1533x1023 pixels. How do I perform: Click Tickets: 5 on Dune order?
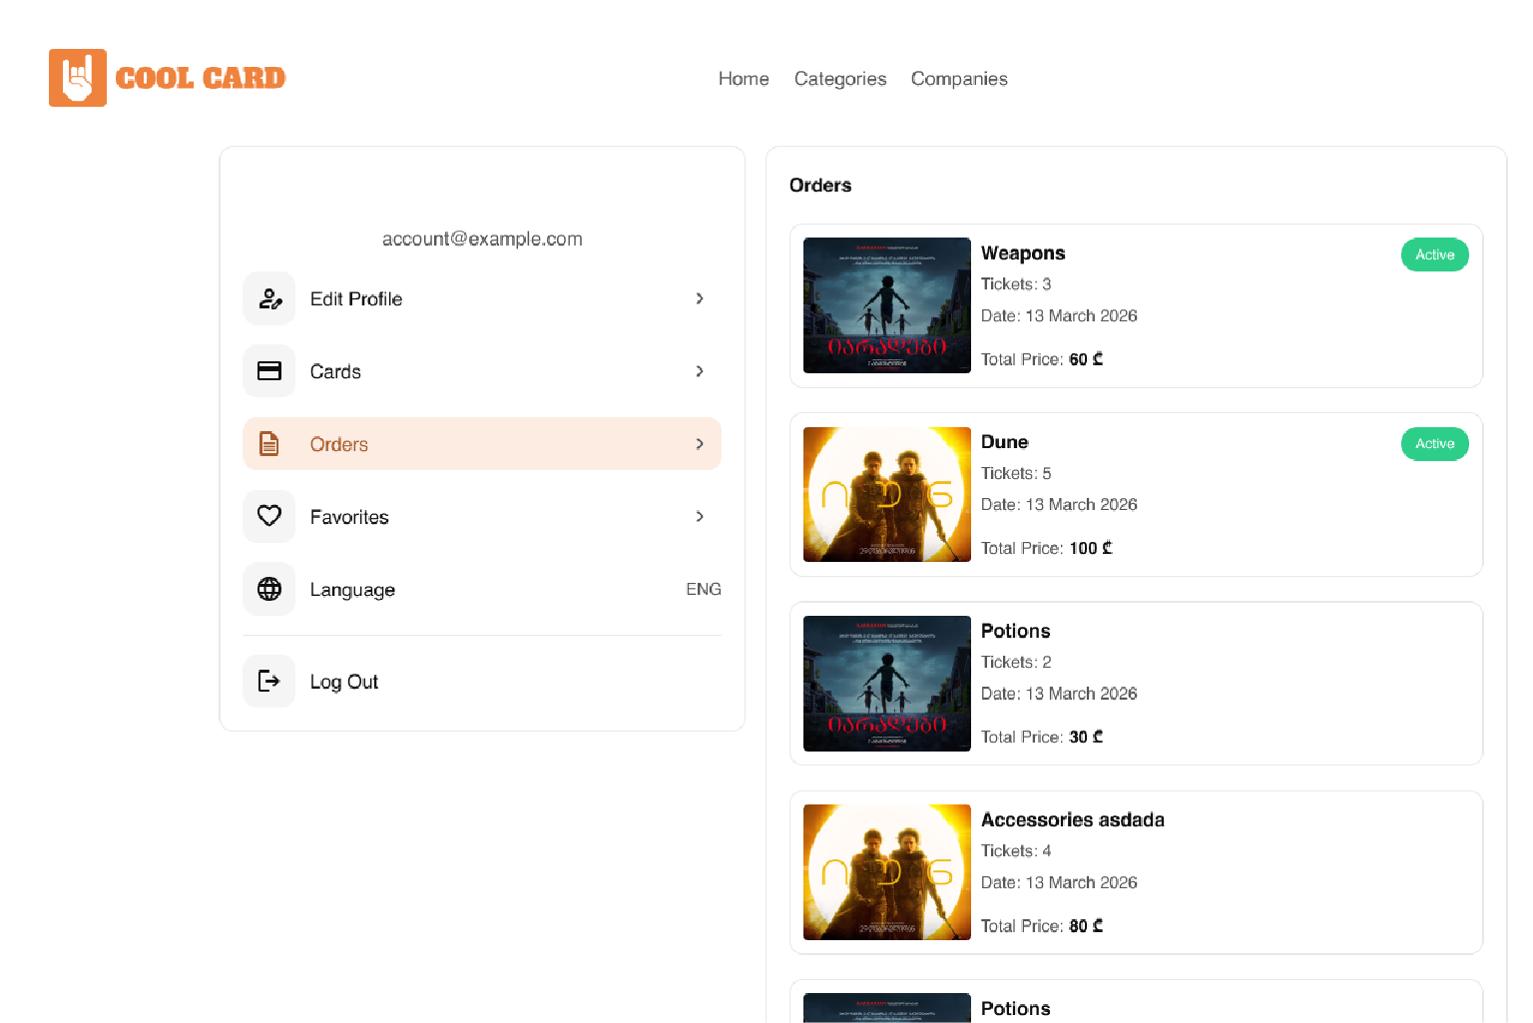(1016, 473)
